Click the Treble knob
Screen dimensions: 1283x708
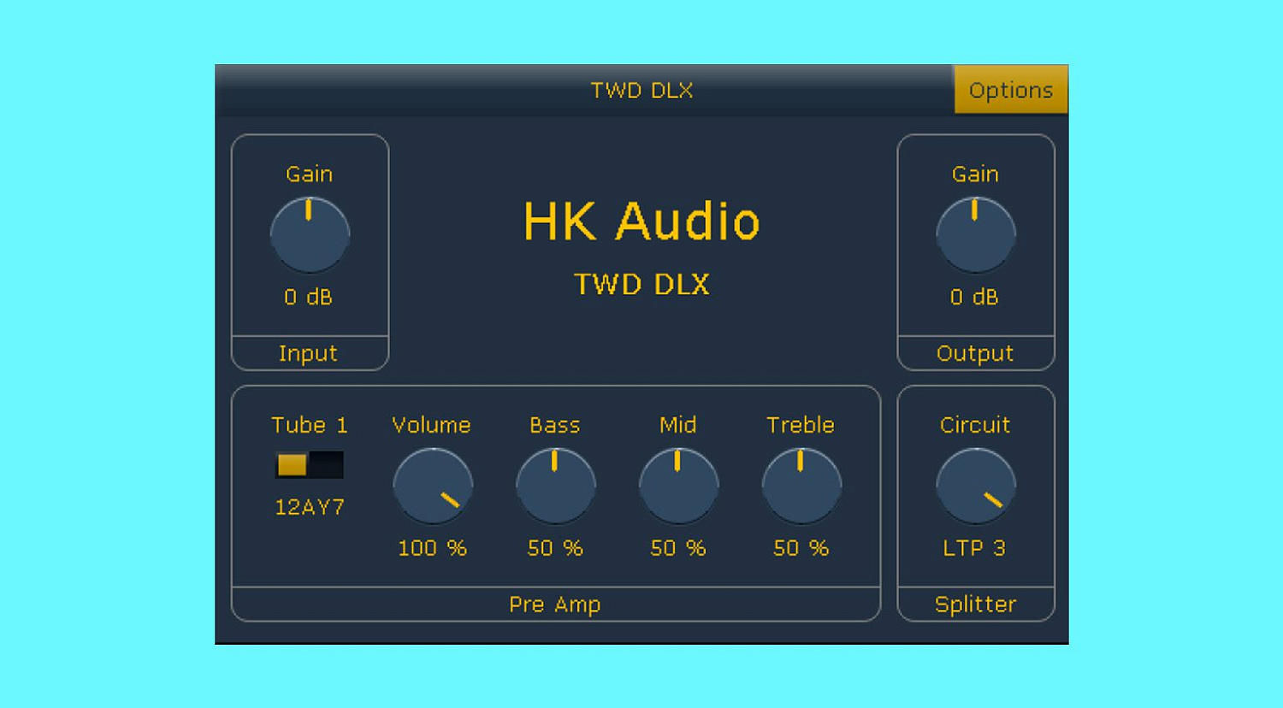tap(801, 486)
